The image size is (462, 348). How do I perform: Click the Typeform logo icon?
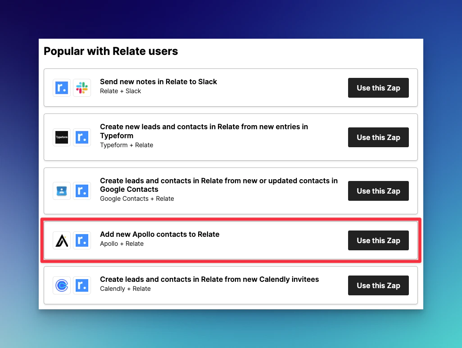pos(62,137)
